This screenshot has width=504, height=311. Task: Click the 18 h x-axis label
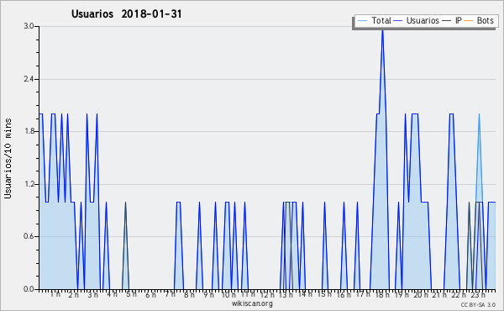(x=382, y=294)
